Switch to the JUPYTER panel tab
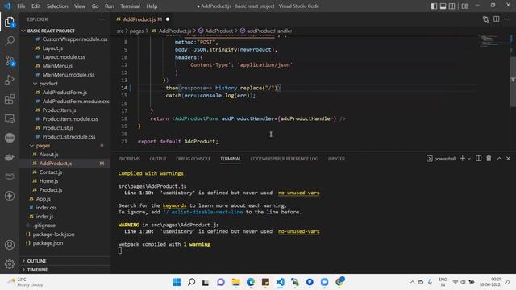The height and width of the screenshot is (290, 516). [x=336, y=159]
